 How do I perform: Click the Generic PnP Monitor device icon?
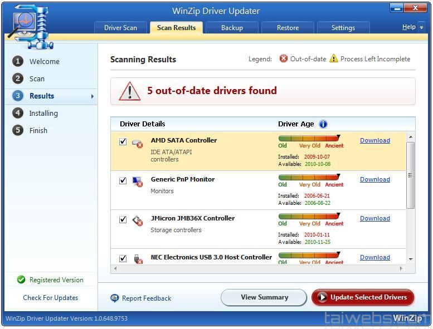click(x=137, y=181)
